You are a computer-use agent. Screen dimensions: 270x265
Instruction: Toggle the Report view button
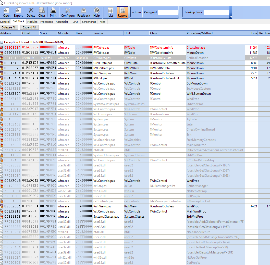[122, 12]
